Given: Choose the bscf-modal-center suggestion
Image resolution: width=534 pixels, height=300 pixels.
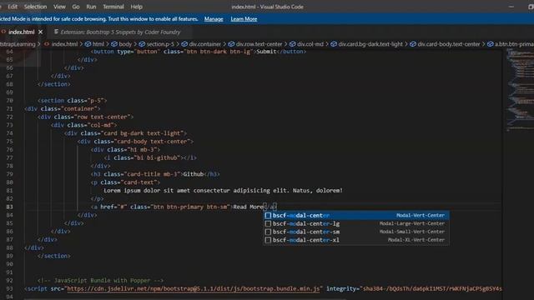Looking at the screenshot, I should (356, 215).
